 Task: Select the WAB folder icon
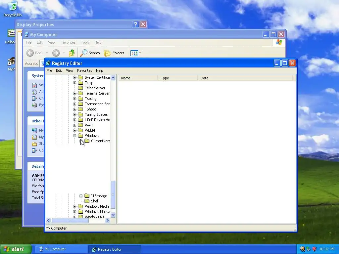point(81,125)
